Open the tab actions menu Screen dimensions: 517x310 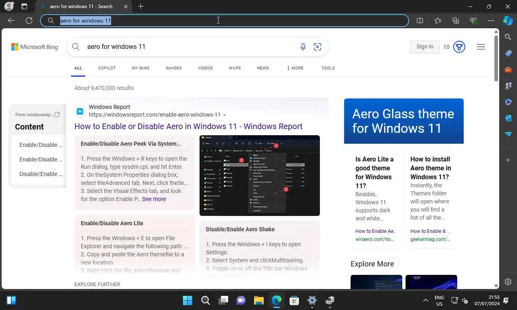24,6
